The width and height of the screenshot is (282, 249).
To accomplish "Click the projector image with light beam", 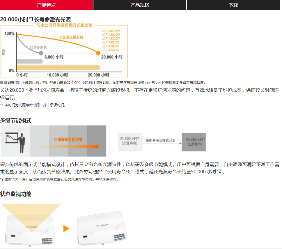I will (x=31, y=225).
